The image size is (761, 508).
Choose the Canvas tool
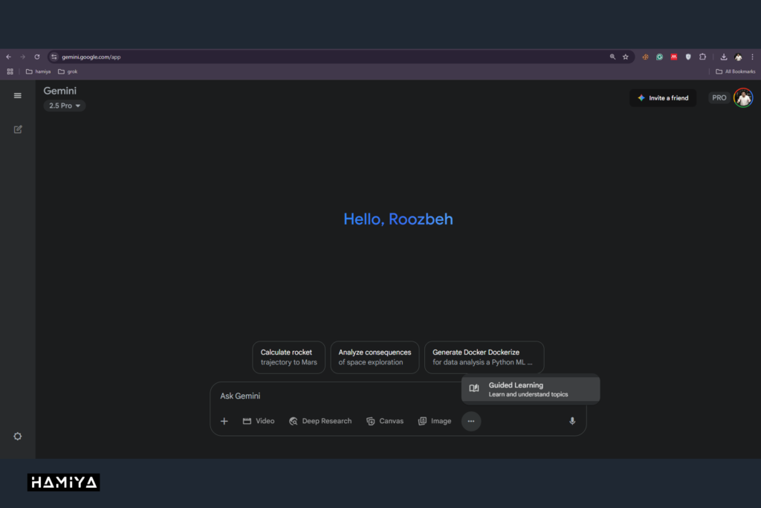tap(385, 421)
